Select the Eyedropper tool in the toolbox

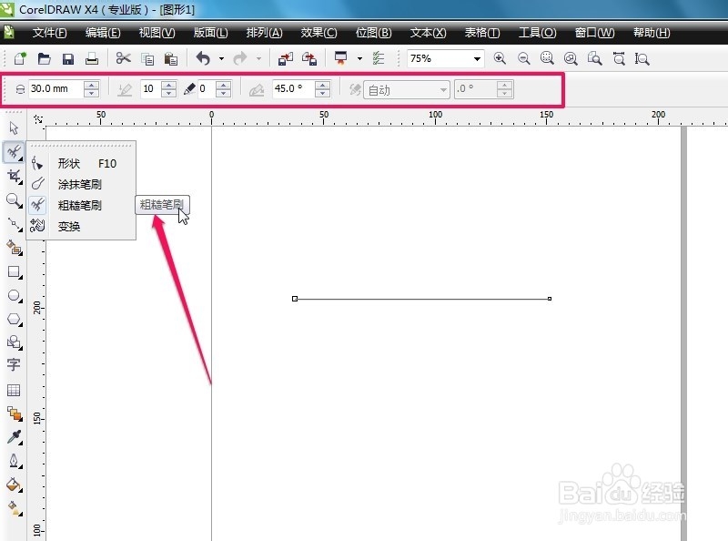tap(14, 437)
